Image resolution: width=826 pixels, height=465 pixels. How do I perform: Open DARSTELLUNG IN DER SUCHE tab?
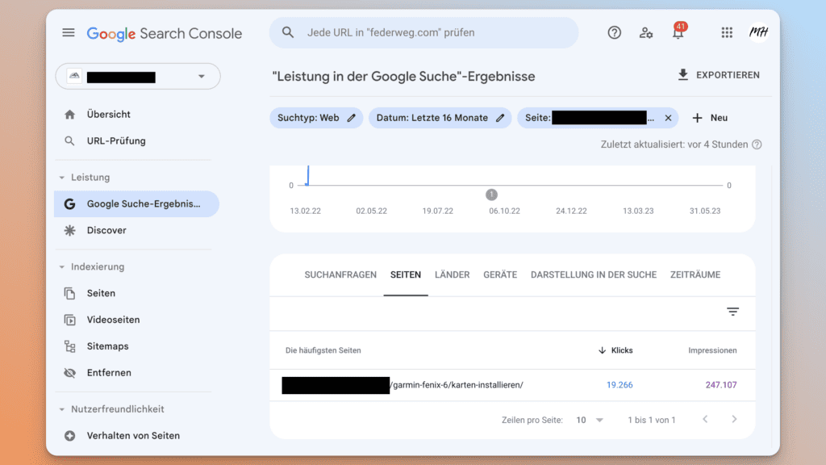pyautogui.click(x=594, y=274)
